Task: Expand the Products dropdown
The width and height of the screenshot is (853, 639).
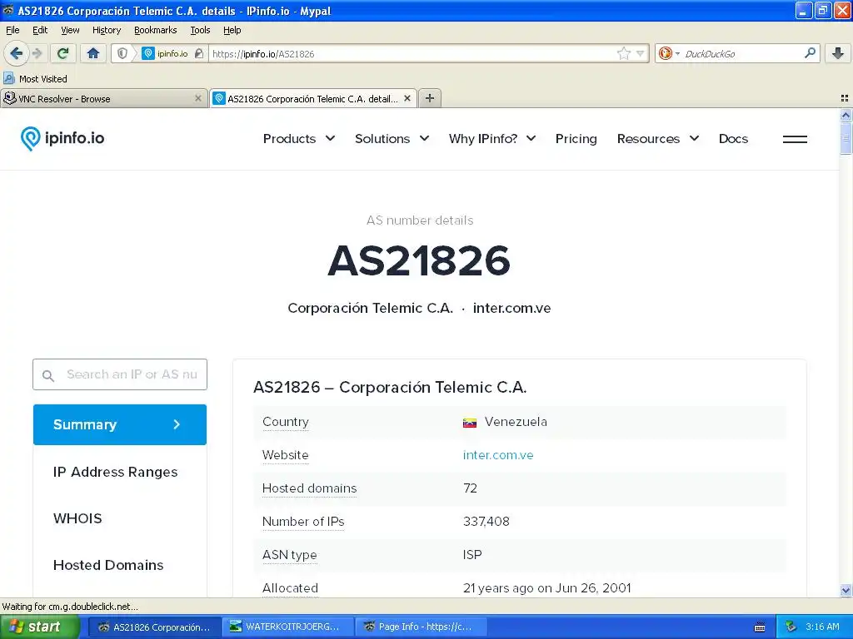Action: (299, 139)
